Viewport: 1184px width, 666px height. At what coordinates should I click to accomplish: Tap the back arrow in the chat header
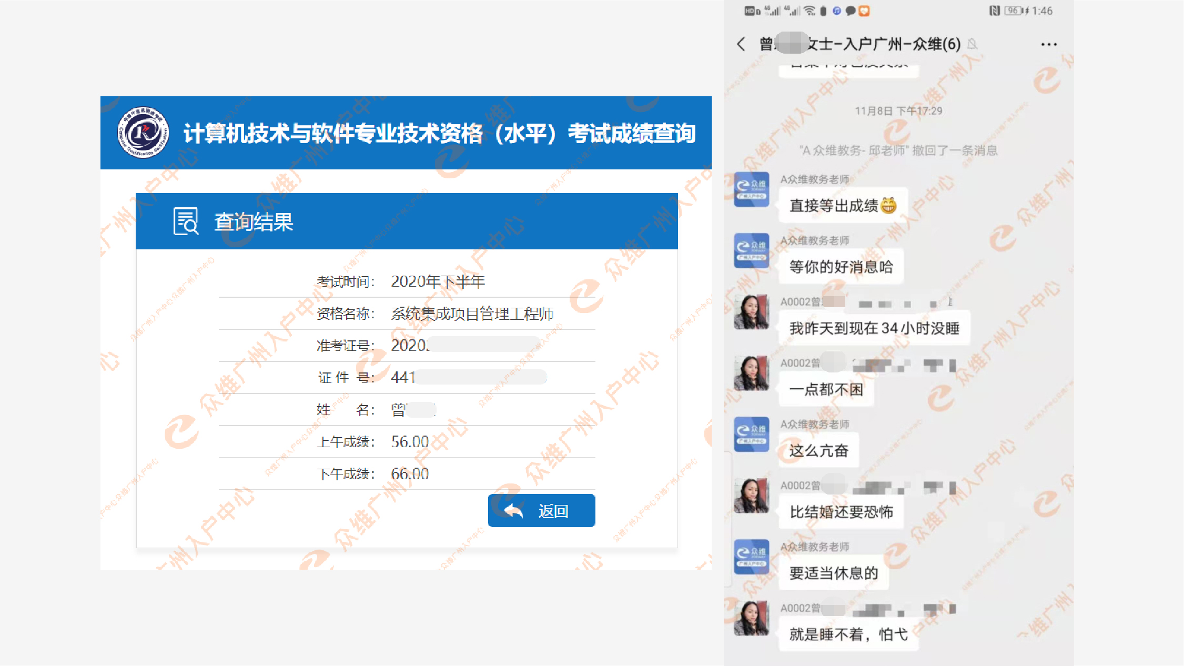[741, 44]
